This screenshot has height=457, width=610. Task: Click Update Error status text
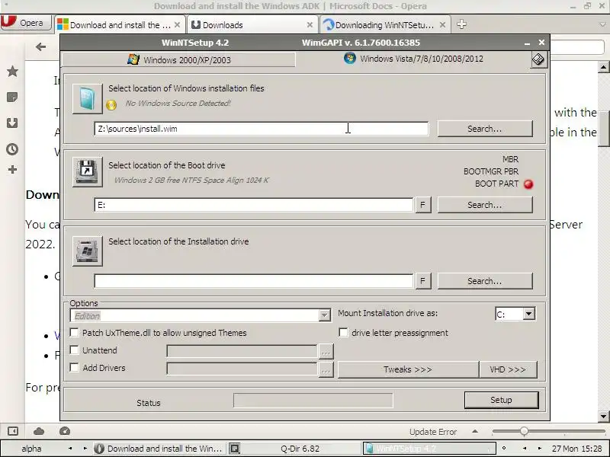pos(433,432)
